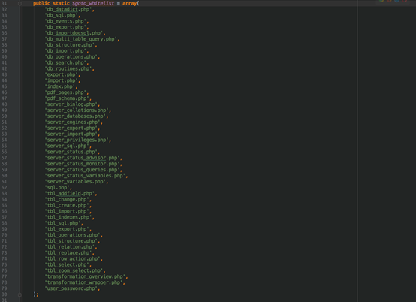Click the 'user_password.php' last array entry
The image size is (416, 302).
click(71, 288)
